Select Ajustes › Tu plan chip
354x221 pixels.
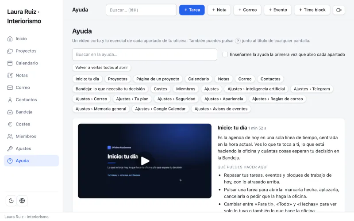(x=132, y=99)
